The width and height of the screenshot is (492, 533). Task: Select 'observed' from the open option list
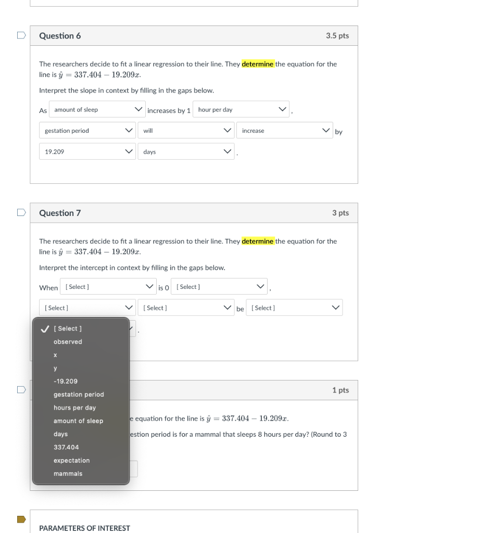click(81, 342)
